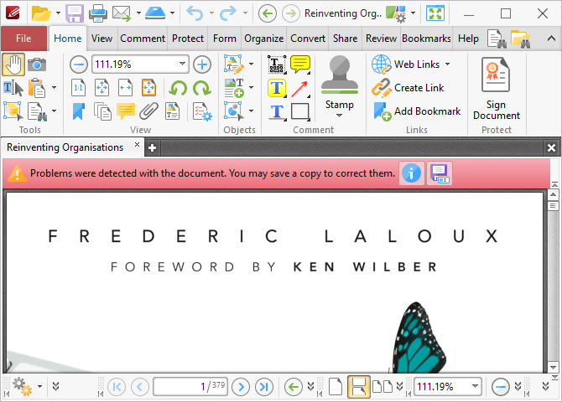Select the Rectangle shape tool

pos(300,111)
